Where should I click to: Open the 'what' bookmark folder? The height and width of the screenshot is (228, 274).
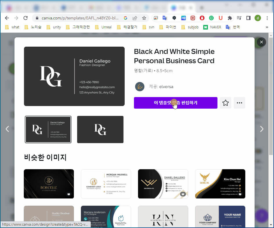click(x=12, y=27)
